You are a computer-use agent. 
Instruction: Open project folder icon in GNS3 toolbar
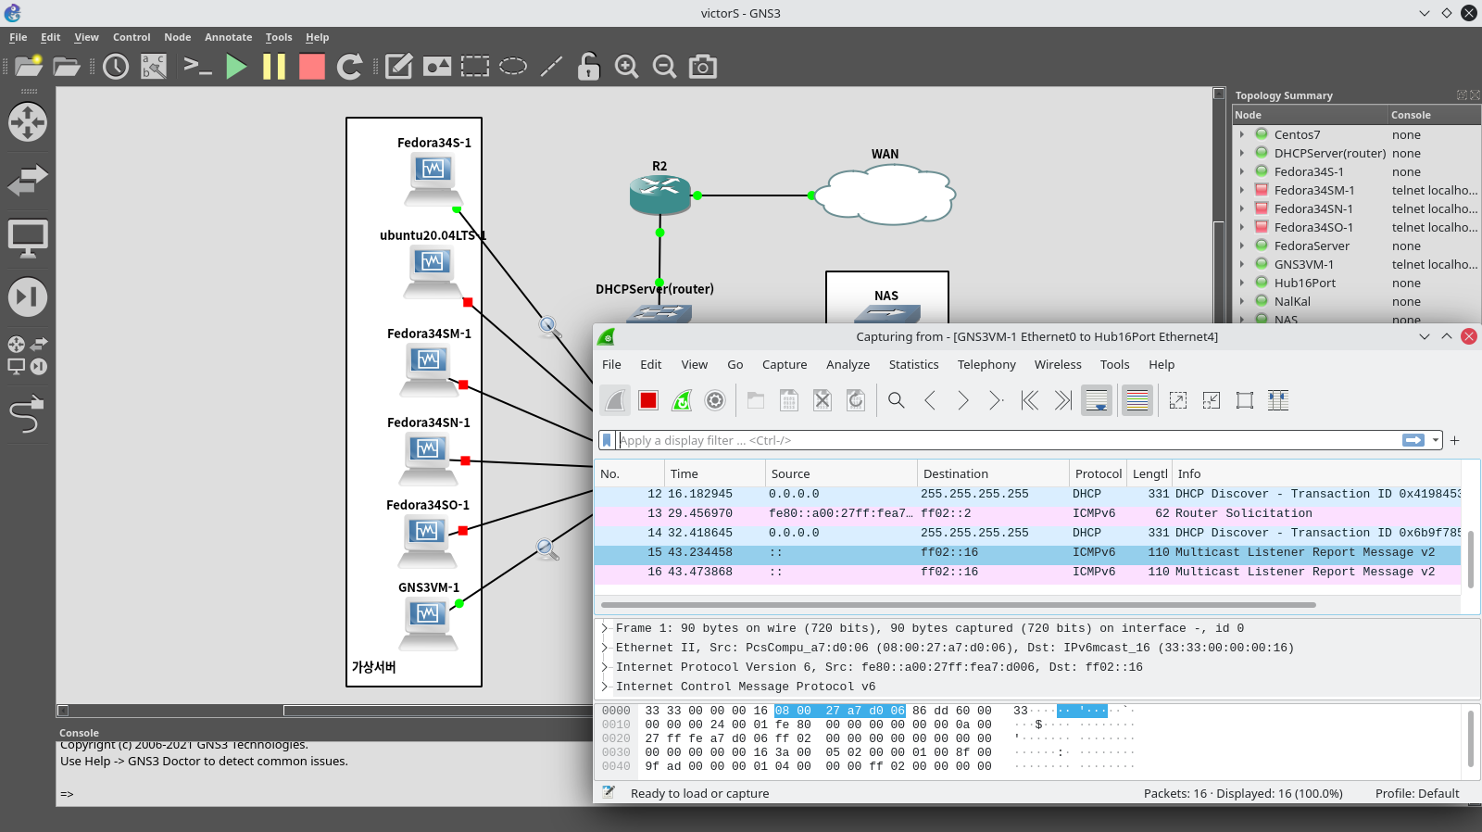[x=67, y=67]
